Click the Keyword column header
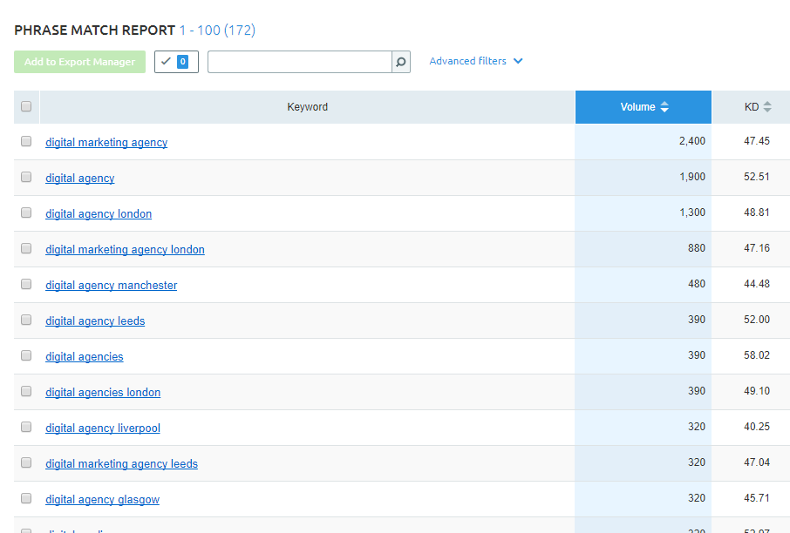Screen dimensions: 790x533 click(307, 107)
